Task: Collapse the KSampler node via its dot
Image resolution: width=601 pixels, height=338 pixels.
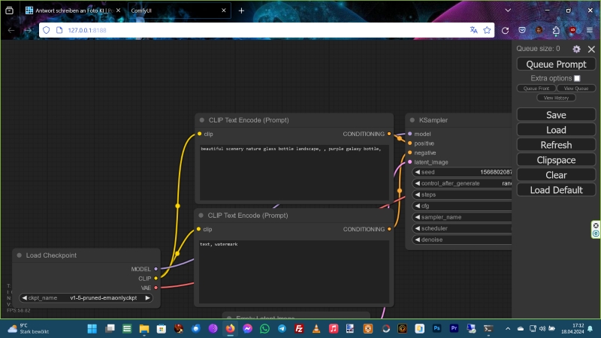Action: 412,120
